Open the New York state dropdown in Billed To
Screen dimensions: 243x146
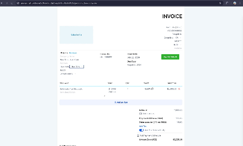77,67
